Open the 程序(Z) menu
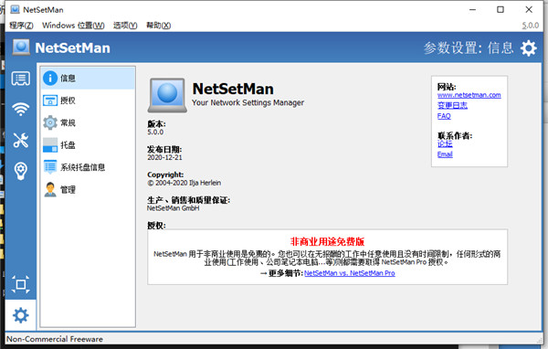Viewport: 548px width, 349px height. coord(21,26)
